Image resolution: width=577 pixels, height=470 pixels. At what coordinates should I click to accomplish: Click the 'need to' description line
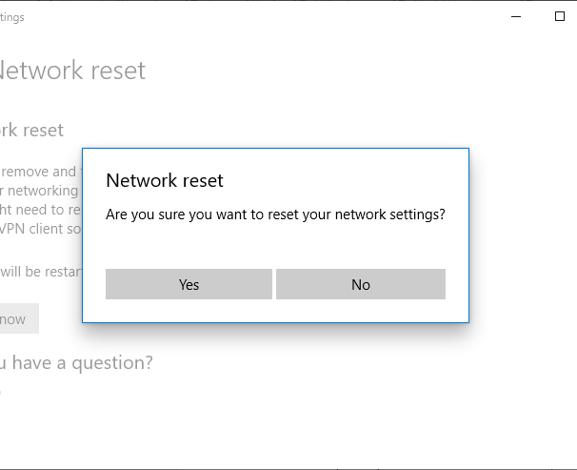click(40, 210)
